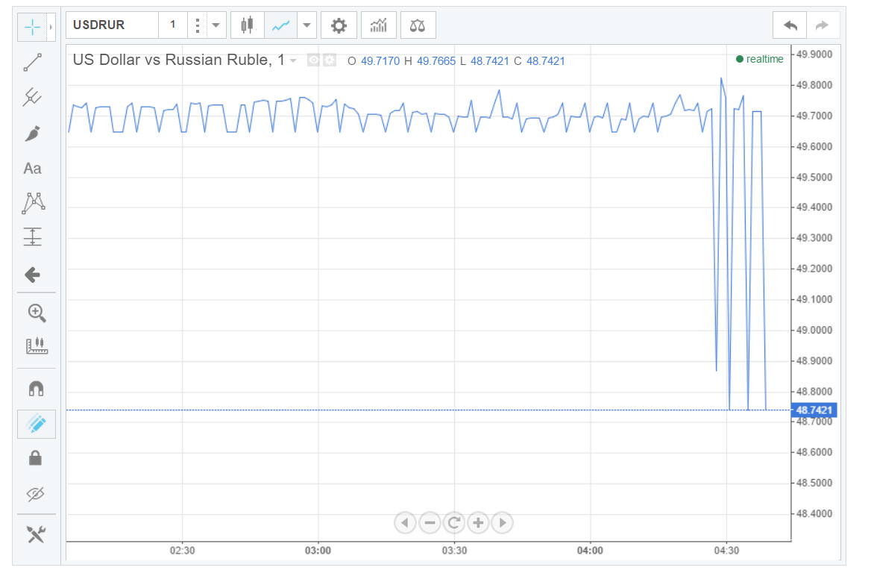Screen dimensions: 874x585
Task: Toggle series visibility eye in legend
Action: (x=314, y=60)
